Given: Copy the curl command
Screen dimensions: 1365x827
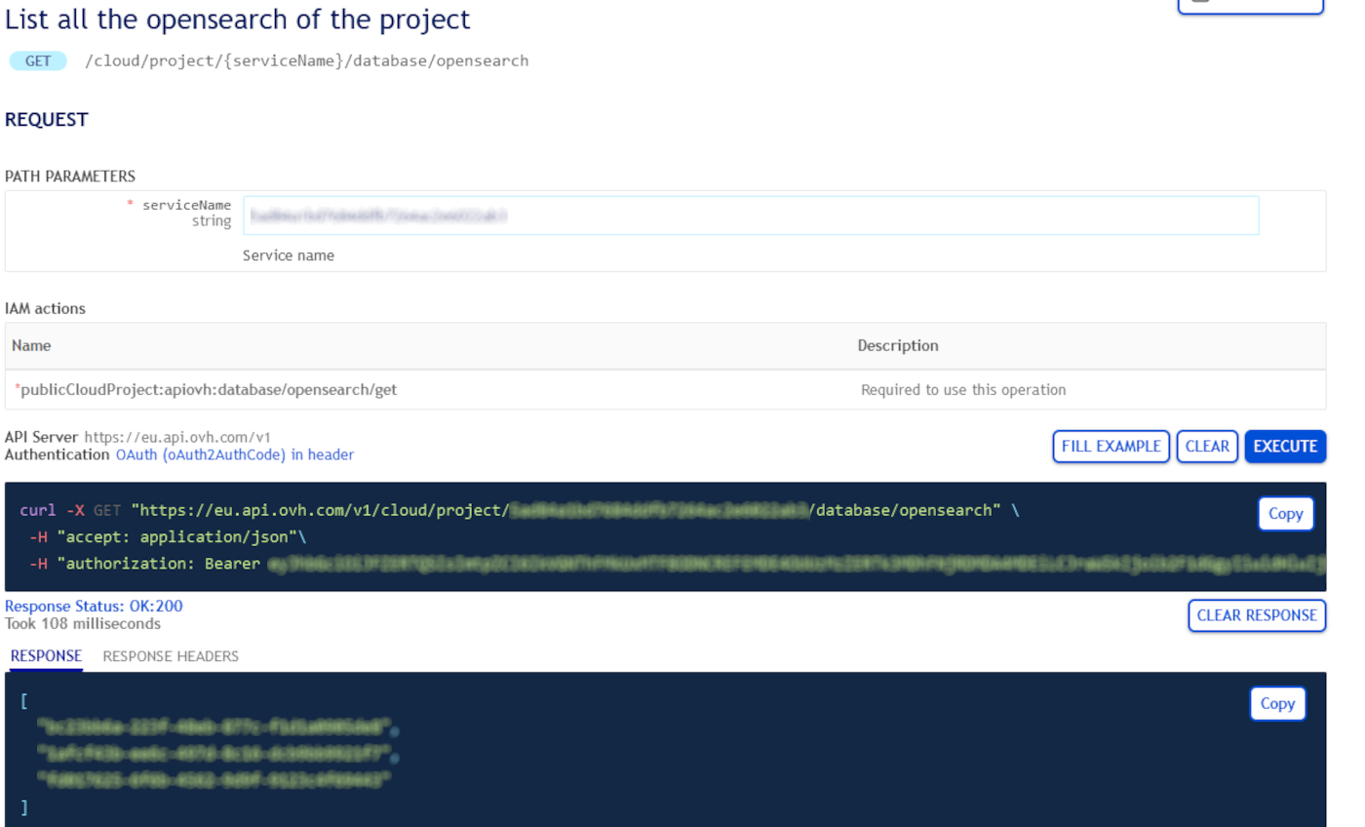Looking at the screenshot, I should click(1285, 514).
